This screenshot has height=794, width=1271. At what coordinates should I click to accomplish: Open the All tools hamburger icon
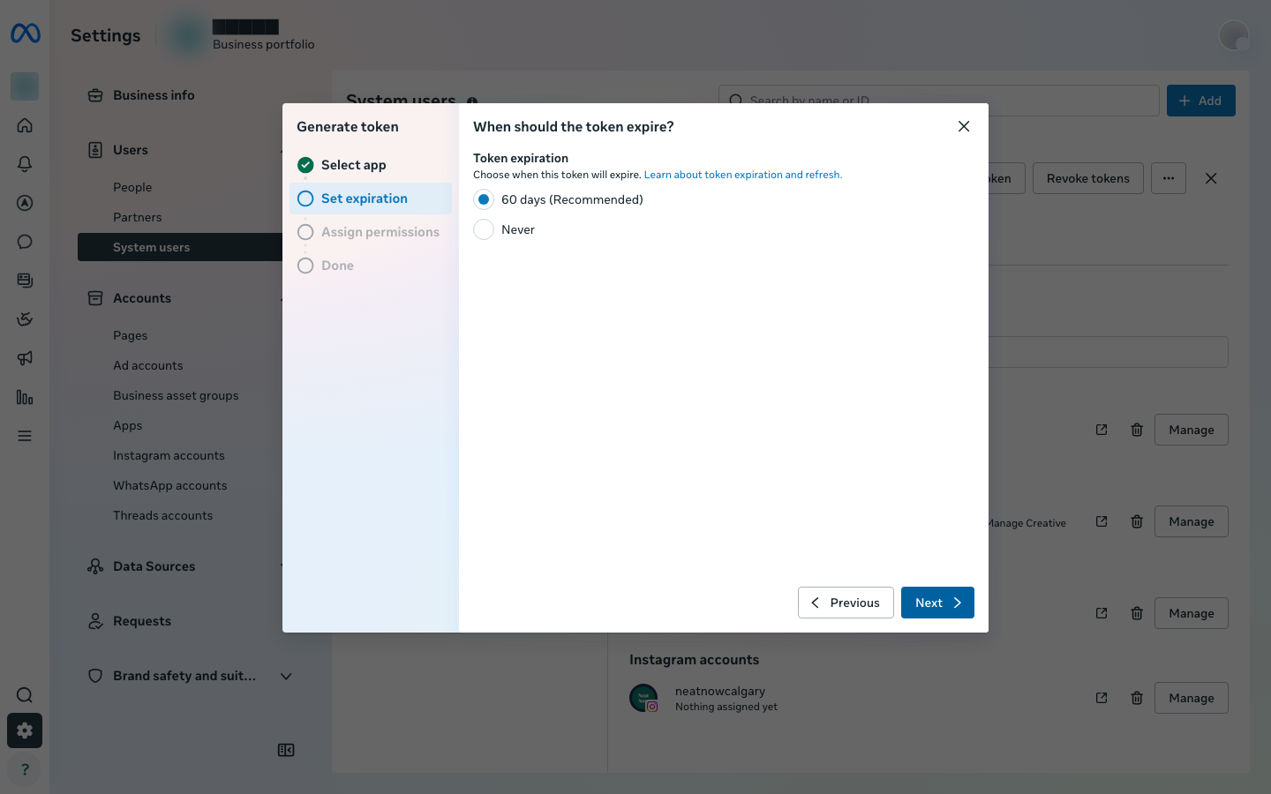[x=25, y=436]
